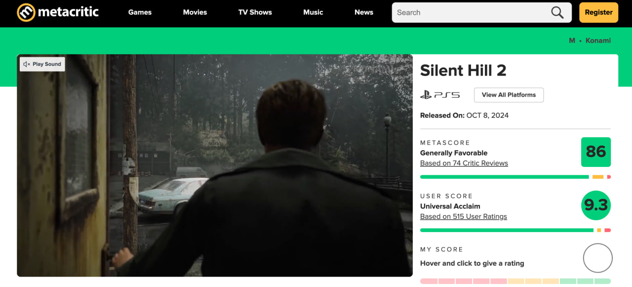The height and width of the screenshot is (287, 632).
Task: Click inside the Search input field
Action: click(x=469, y=12)
